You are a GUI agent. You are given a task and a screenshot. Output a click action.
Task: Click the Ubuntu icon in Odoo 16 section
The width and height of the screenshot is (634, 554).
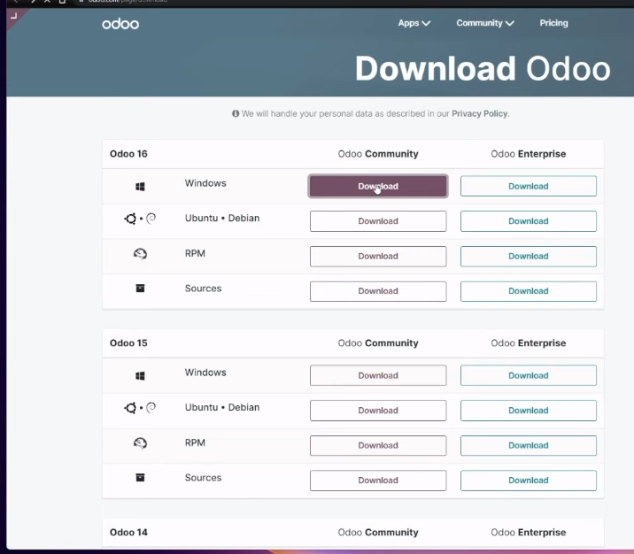[130, 219]
